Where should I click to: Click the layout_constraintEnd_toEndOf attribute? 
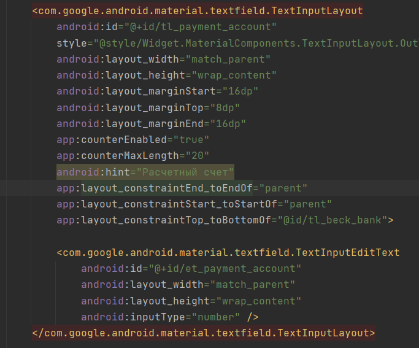(x=182, y=188)
